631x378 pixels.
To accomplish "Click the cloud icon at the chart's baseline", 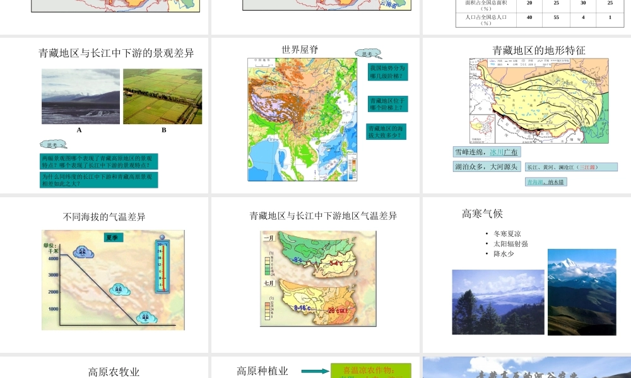I will click(146, 318).
